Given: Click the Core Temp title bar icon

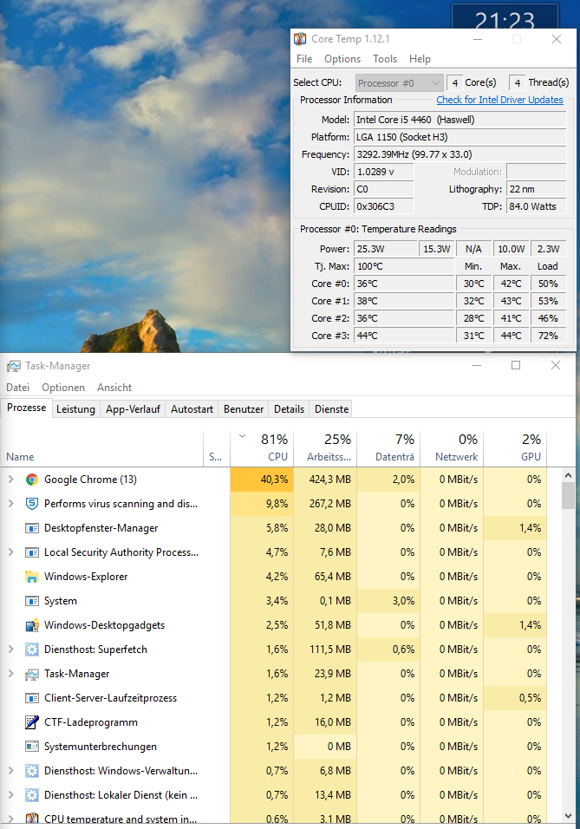Looking at the screenshot, I should (300, 39).
